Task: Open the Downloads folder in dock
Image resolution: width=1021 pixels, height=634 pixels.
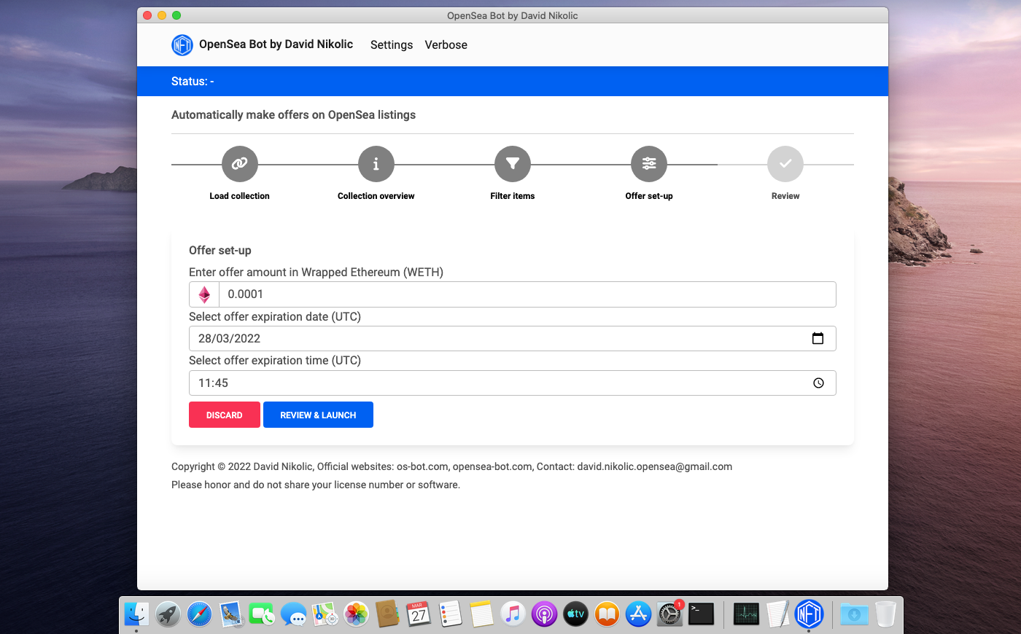Action: pos(854,614)
